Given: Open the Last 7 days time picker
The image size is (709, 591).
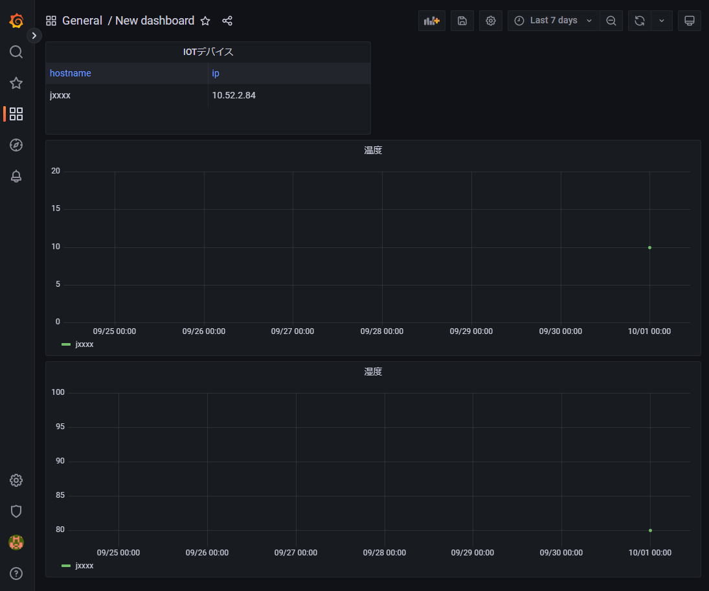Looking at the screenshot, I should tap(554, 21).
